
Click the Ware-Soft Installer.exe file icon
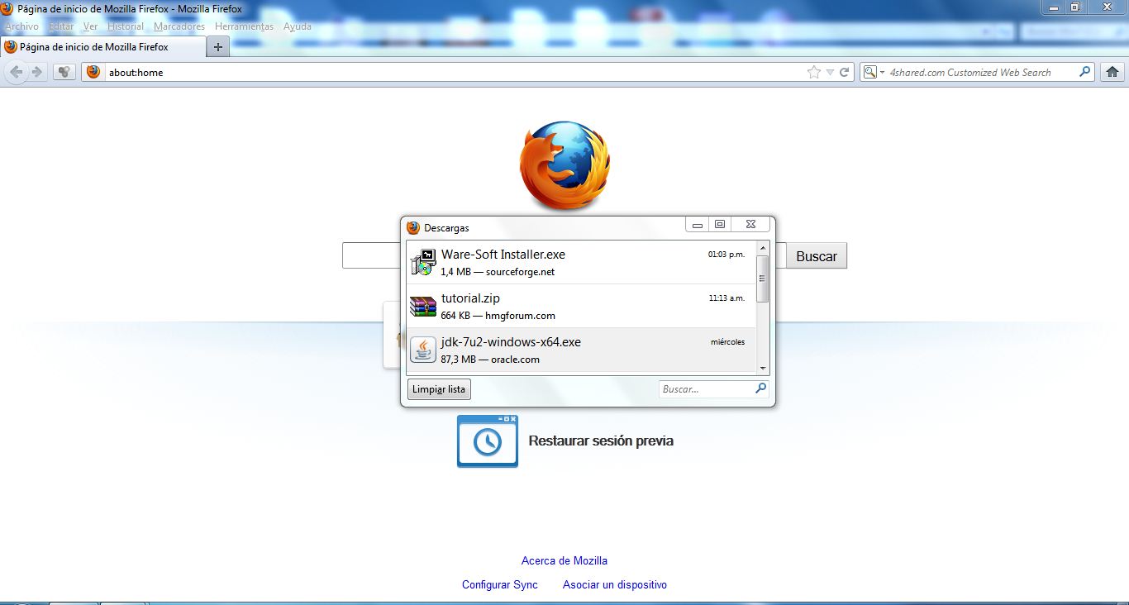(x=423, y=262)
